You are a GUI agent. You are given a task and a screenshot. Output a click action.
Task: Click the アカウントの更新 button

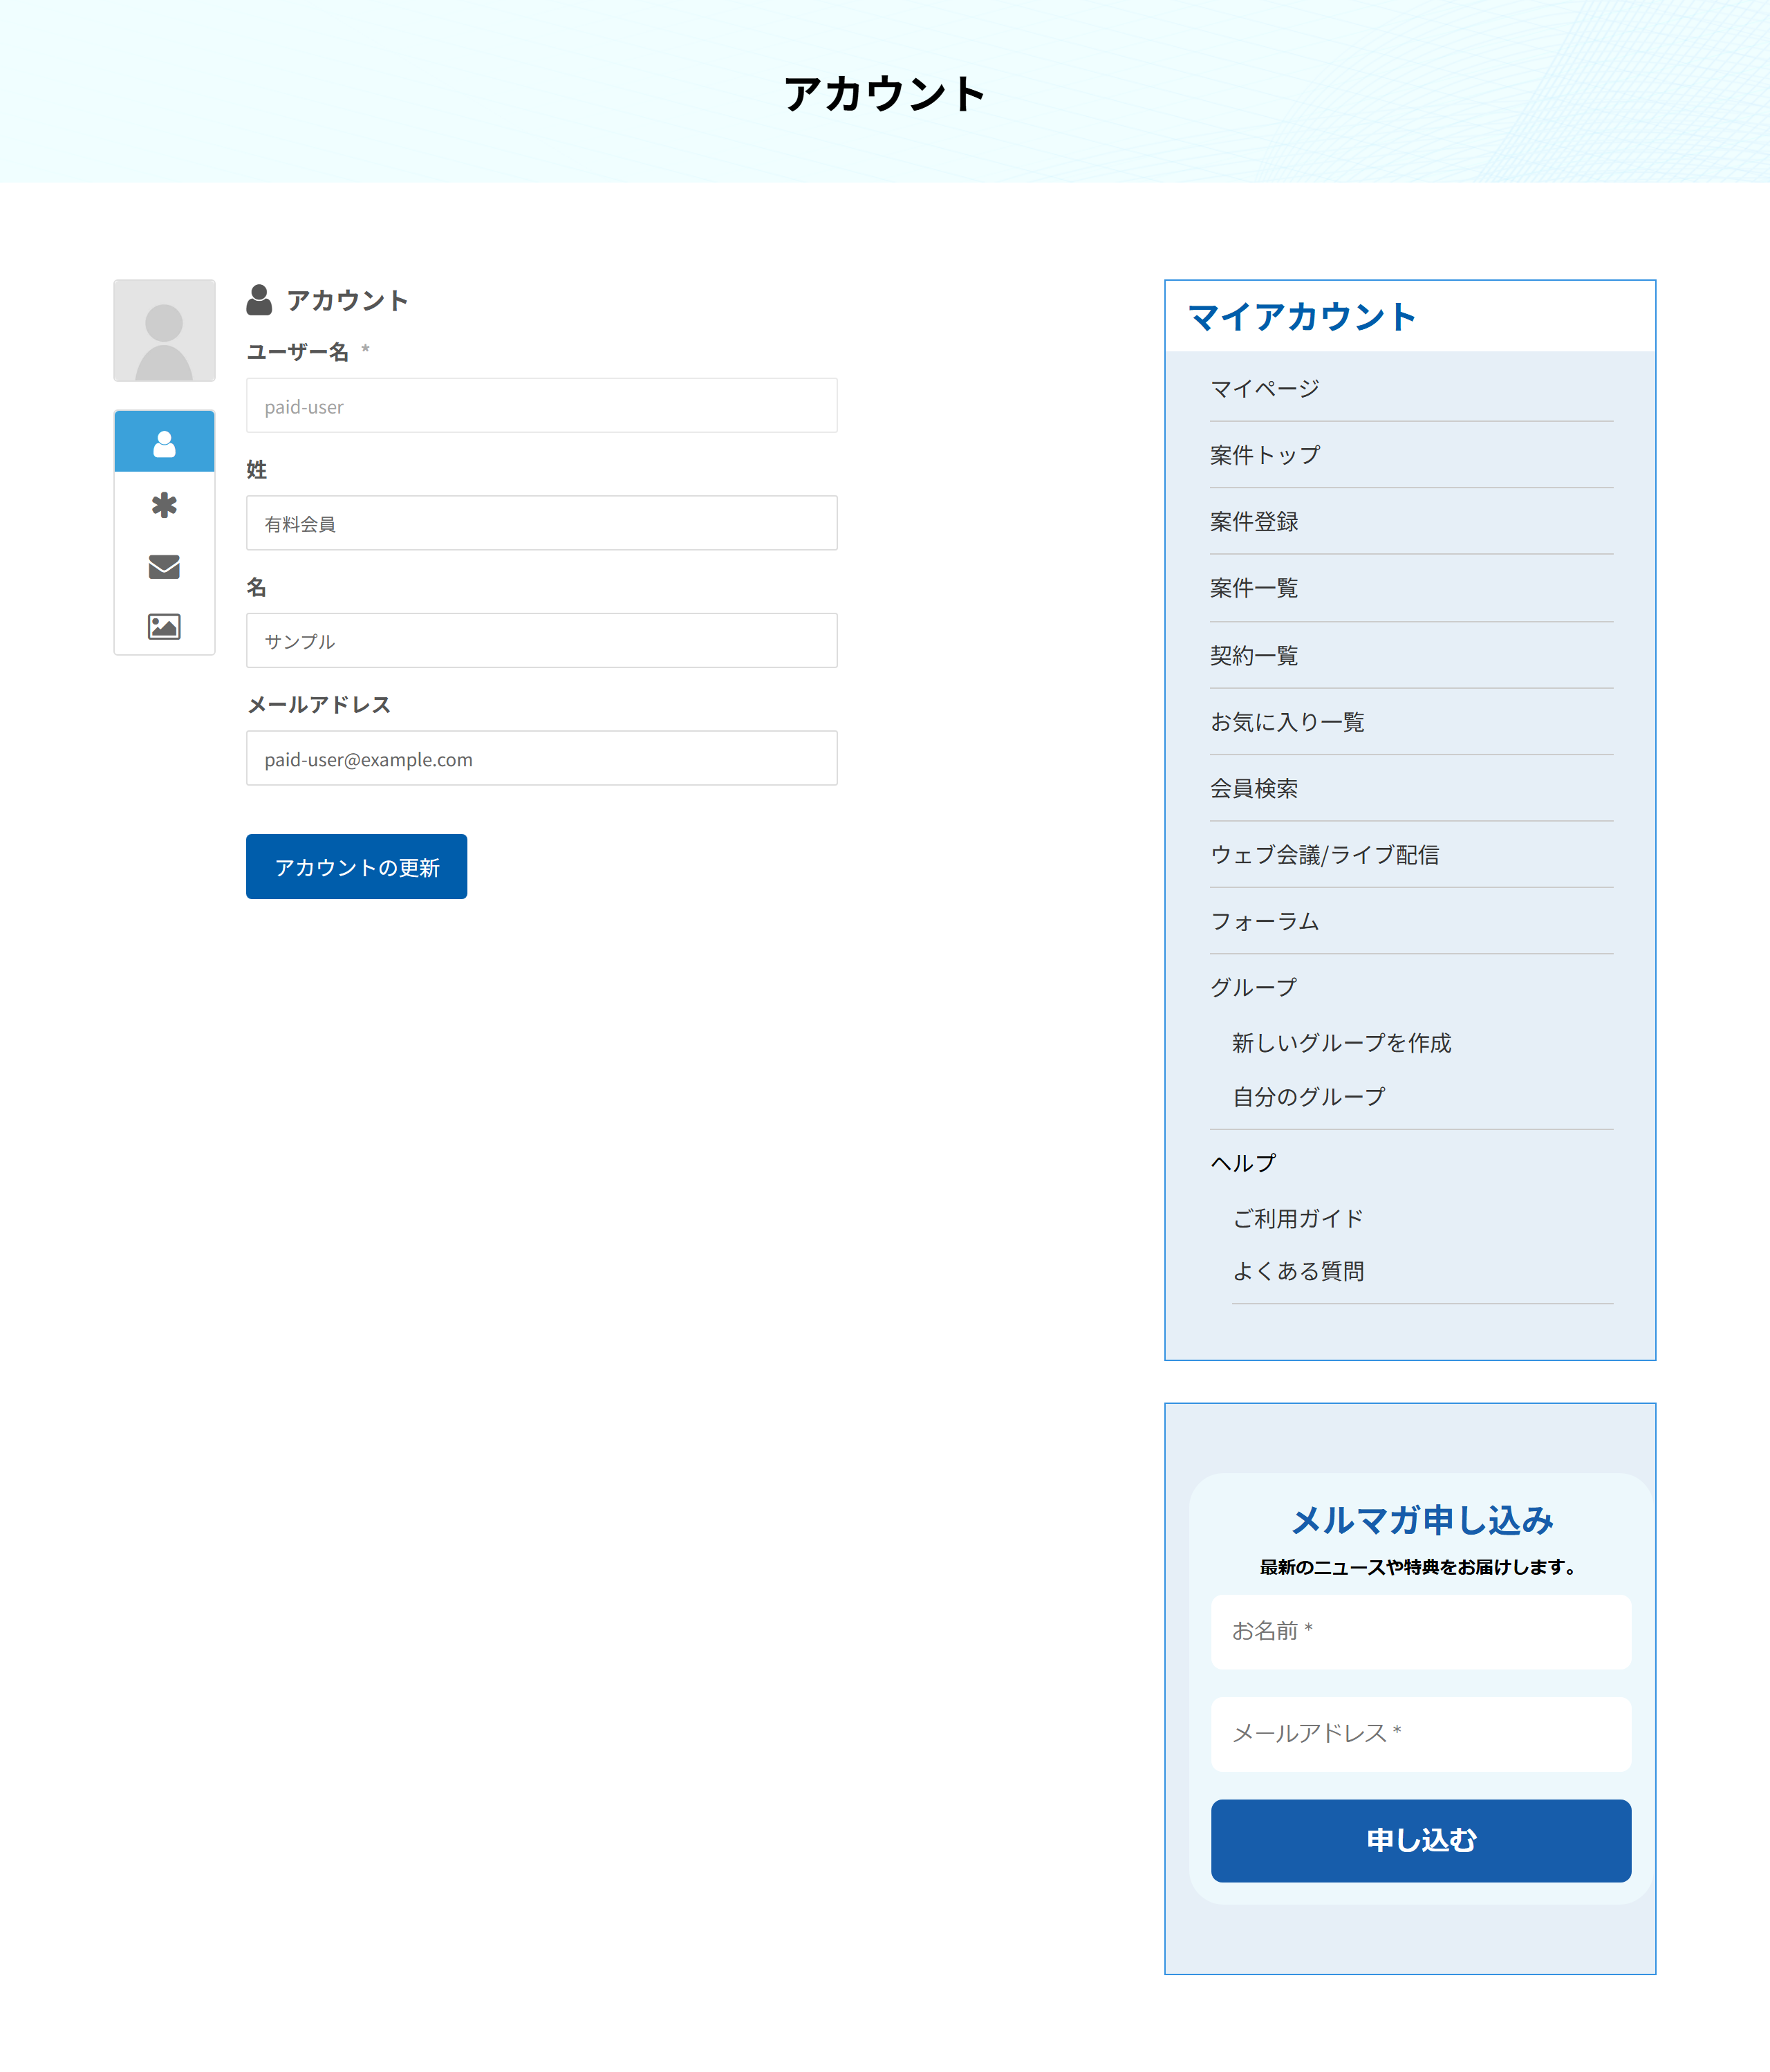coord(356,867)
